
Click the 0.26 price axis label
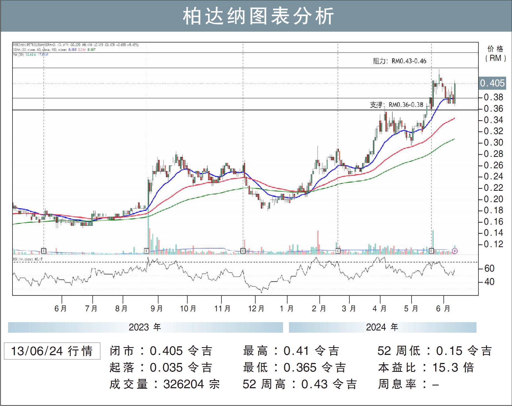coord(493,165)
